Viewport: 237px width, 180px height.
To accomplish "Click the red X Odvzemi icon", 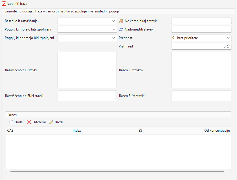I will pos(29,122).
